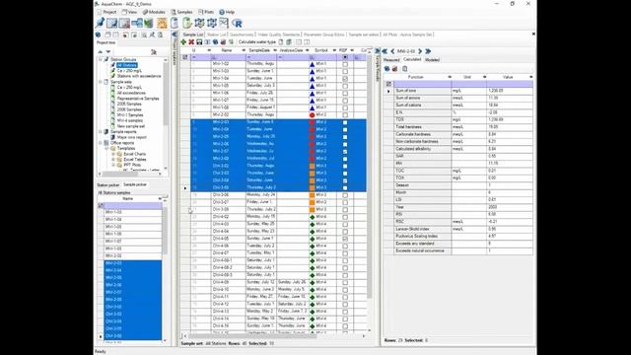Screen dimensions: 631x355
Task: Toggle the filter-row checkbox in checkbox column
Action: pos(345,57)
